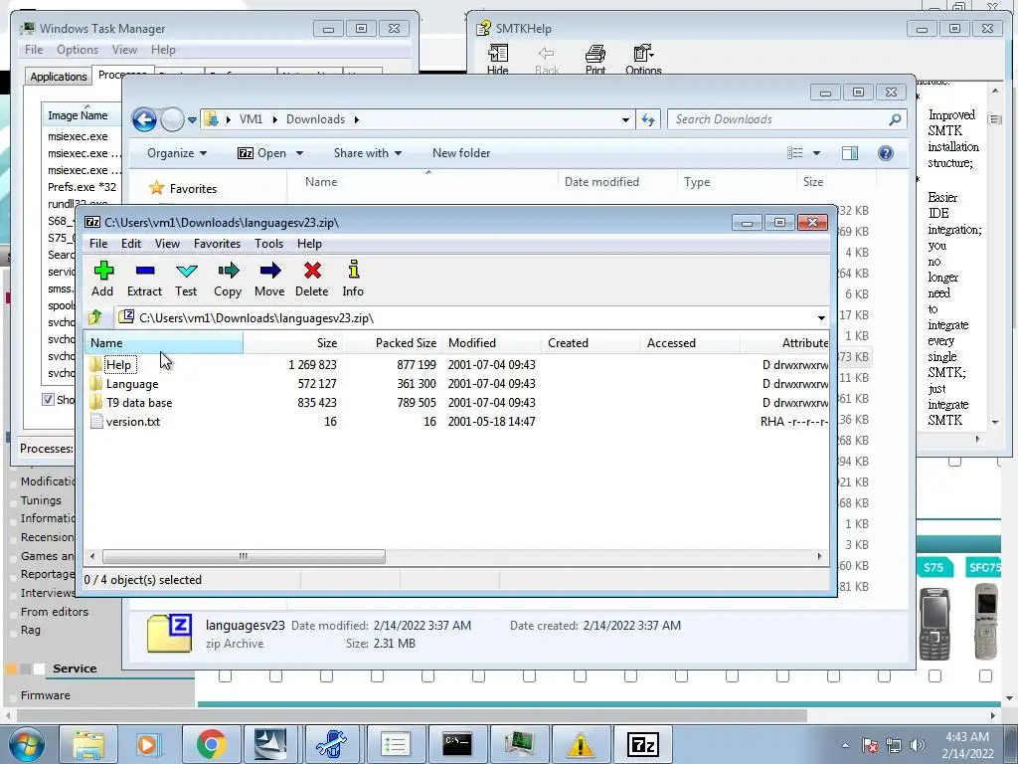This screenshot has width=1018, height=764.
Task: Select the Language folder row
Action: tap(457, 384)
